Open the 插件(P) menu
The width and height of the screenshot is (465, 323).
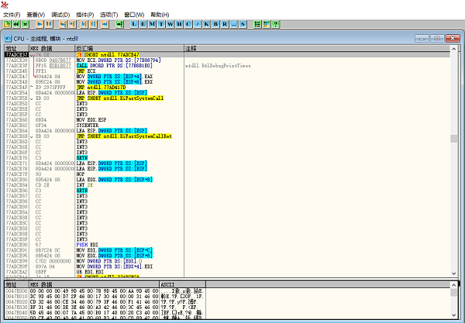(x=84, y=14)
